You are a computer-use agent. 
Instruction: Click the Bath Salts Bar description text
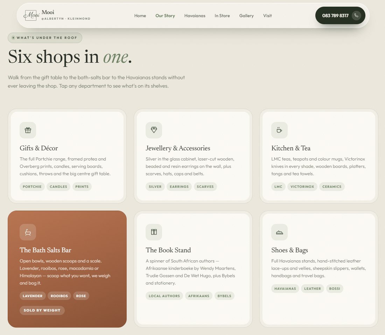[x=65, y=272]
